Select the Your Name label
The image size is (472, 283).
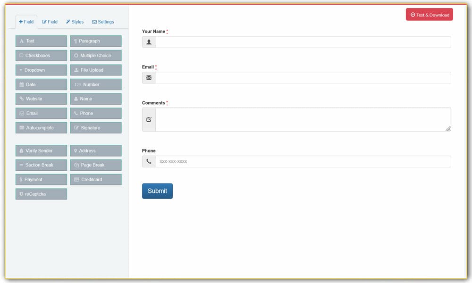point(153,31)
